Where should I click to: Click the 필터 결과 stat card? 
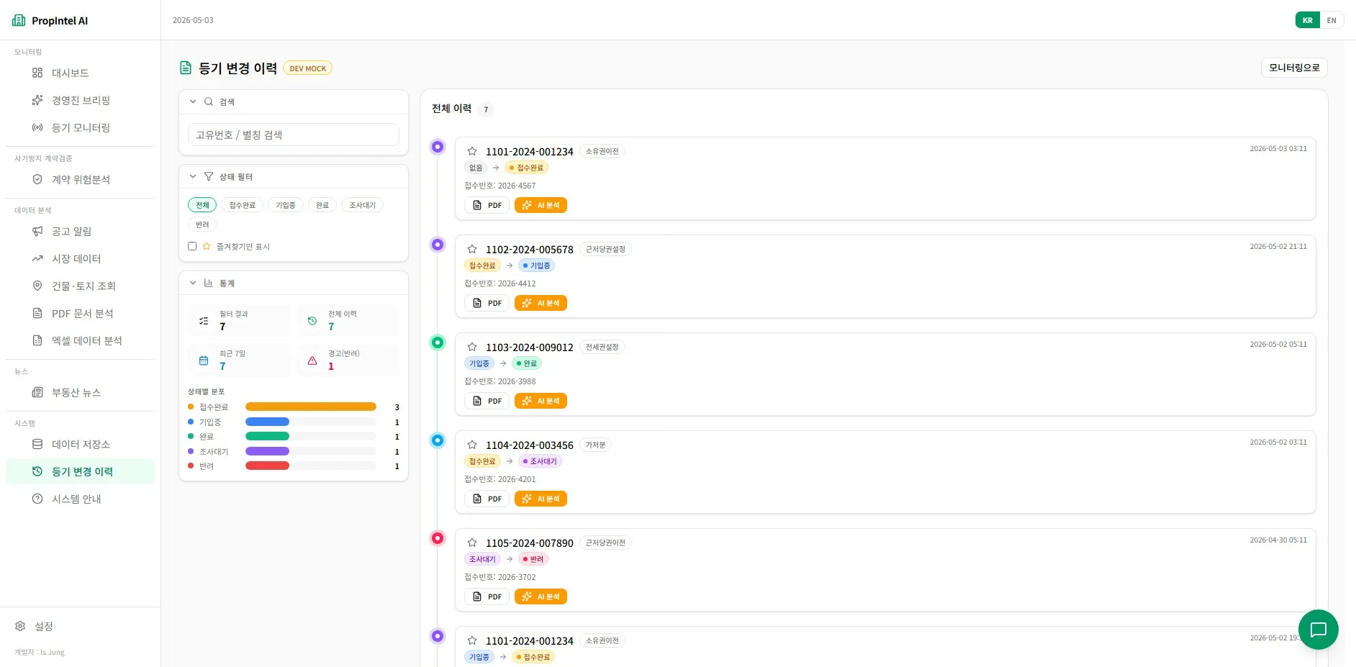(x=239, y=320)
